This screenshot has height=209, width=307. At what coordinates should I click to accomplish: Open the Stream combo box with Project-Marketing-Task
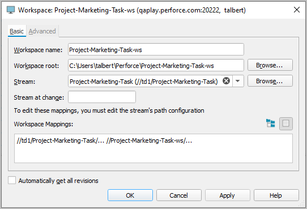(156, 81)
